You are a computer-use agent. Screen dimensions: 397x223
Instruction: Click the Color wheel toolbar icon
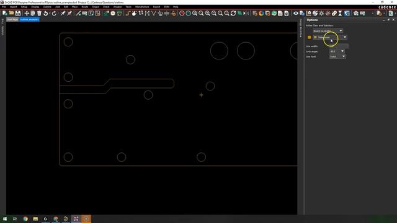261,13
